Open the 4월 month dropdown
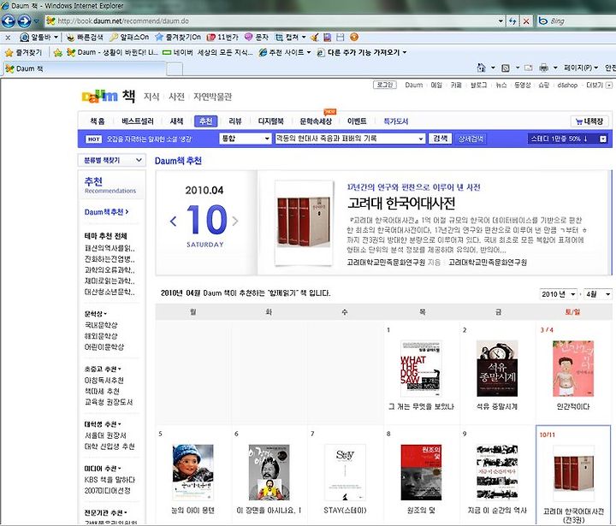616x526 pixels. click(x=597, y=294)
